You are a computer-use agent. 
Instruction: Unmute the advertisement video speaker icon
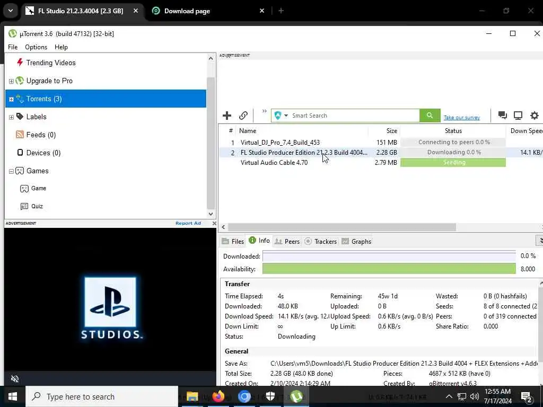[14, 378]
